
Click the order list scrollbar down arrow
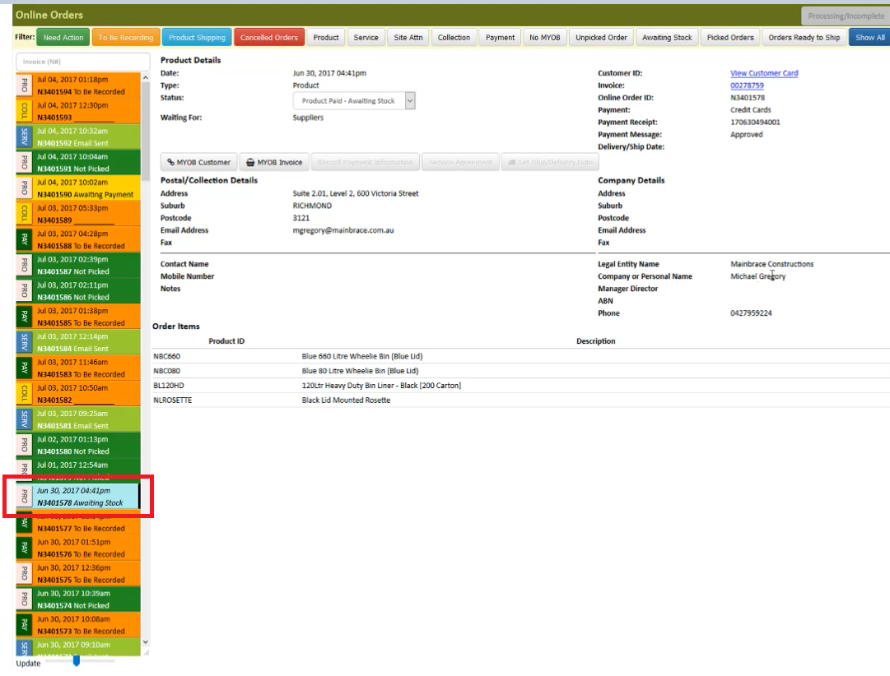pyautogui.click(x=146, y=642)
